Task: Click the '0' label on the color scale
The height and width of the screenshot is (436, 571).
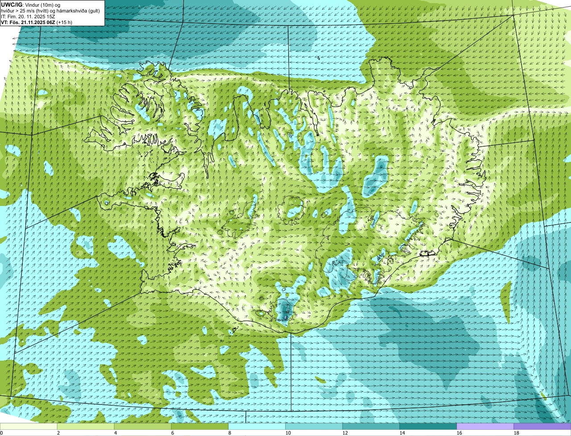Action: 1,433
